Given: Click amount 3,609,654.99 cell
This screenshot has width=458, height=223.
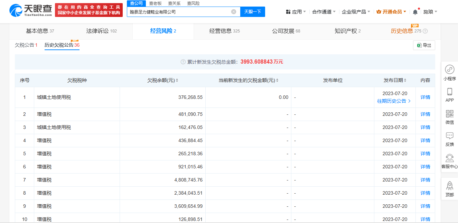Looking at the screenshot, I should click(188, 206).
